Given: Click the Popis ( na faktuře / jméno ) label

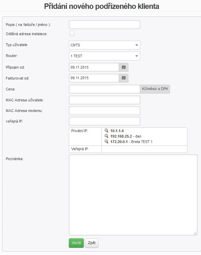Looking at the screenshot, I should [x=28, y=25].
